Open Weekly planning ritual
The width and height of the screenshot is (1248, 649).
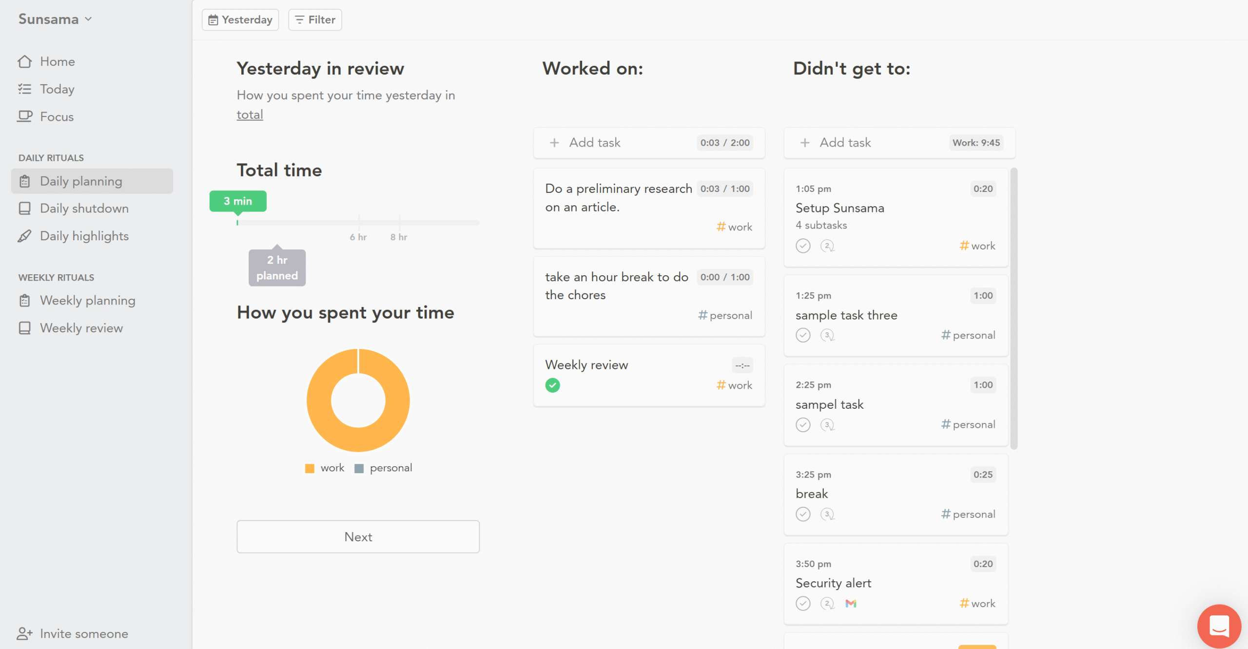pos(87,300)
